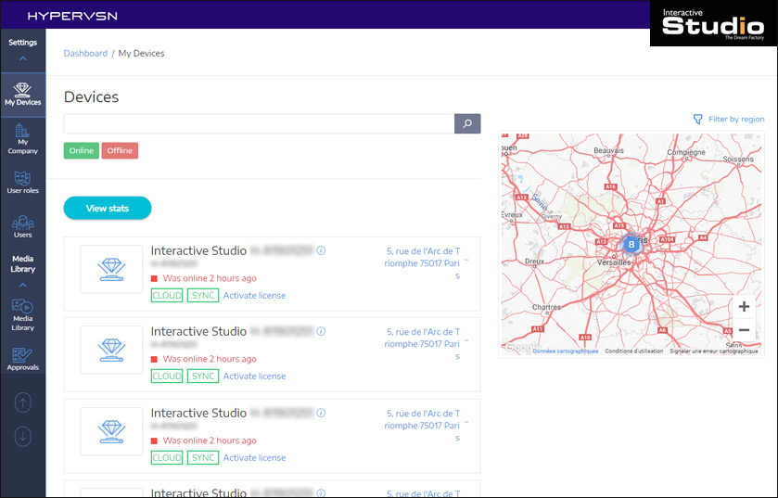Click 'Was online 2 hours ago' on second device

coord(210,359)
